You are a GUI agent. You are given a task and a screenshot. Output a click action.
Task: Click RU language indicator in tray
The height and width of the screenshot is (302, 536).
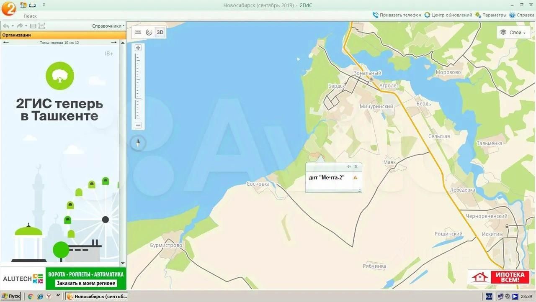point(489,296)
